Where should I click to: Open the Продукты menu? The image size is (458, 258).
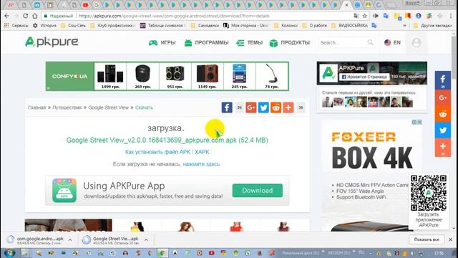[289, 43]
